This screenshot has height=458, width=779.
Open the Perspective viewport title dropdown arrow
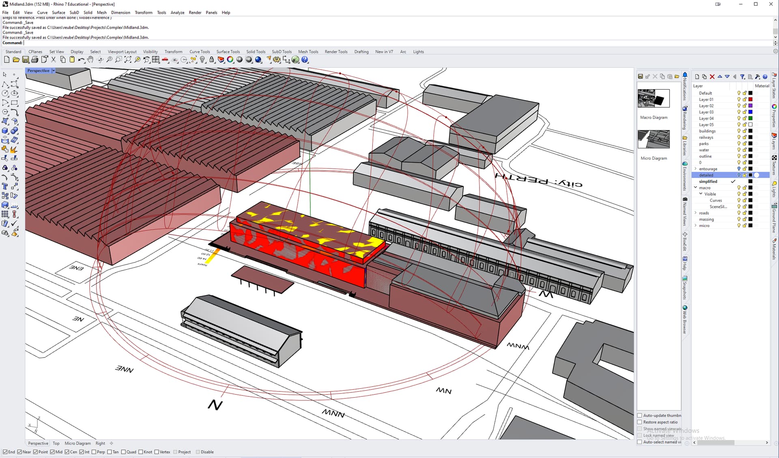(x=53, y=71)
